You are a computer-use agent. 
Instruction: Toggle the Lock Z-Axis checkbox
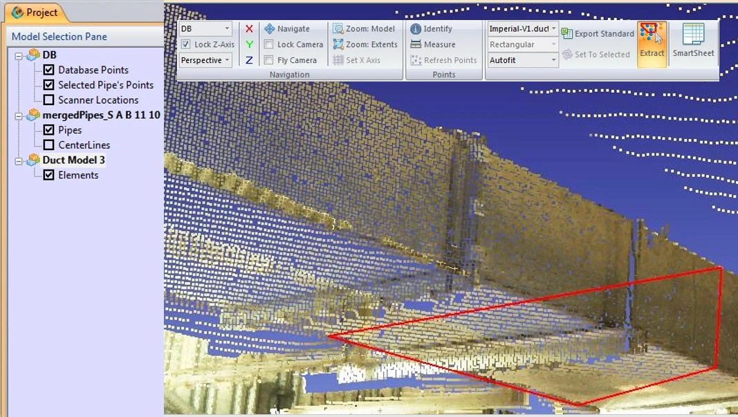[185, 44]
